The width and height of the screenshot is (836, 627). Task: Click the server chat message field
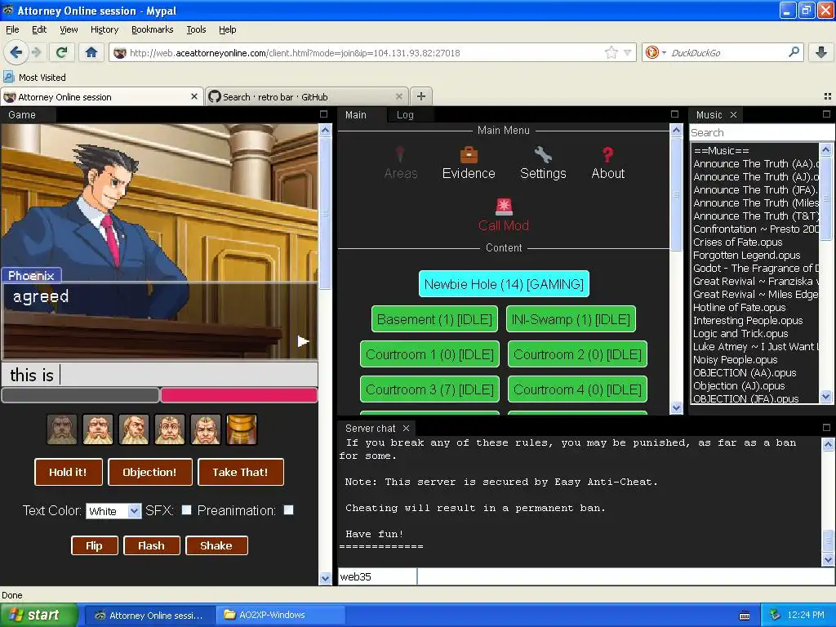(x=626, y=576)
